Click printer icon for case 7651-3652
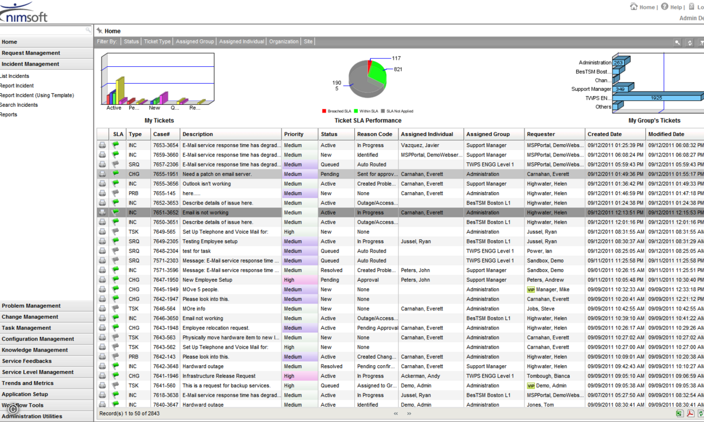Screen dimensions: 704x422 (x=102, y=212)
